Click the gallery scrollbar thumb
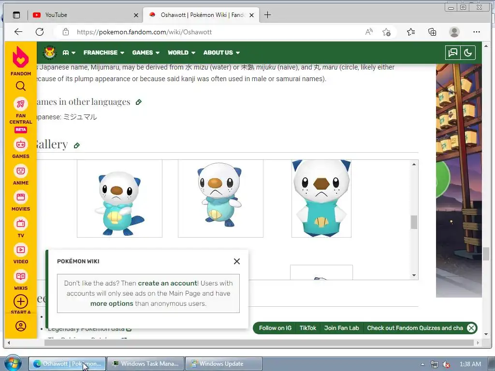This screenshot has height=371, width=495. point(414,222)
